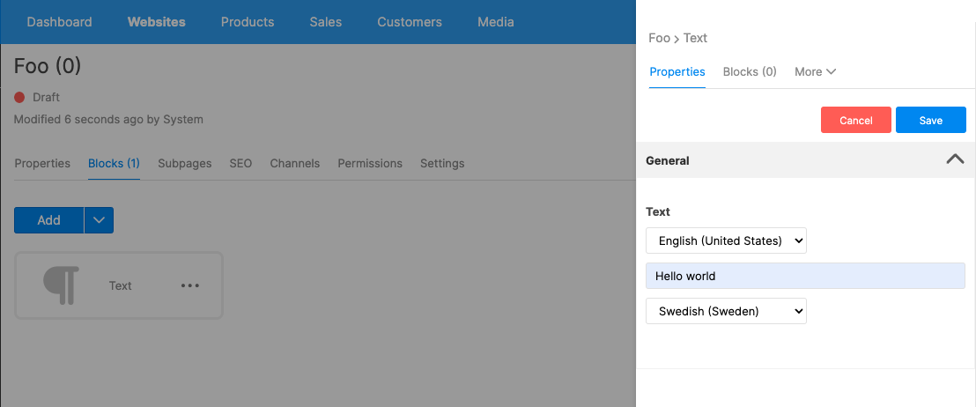Select the Text block card label
976x407 pixels.
[x=120, y=285]
